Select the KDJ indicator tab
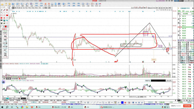194x109 pixels. click(28, 98)
